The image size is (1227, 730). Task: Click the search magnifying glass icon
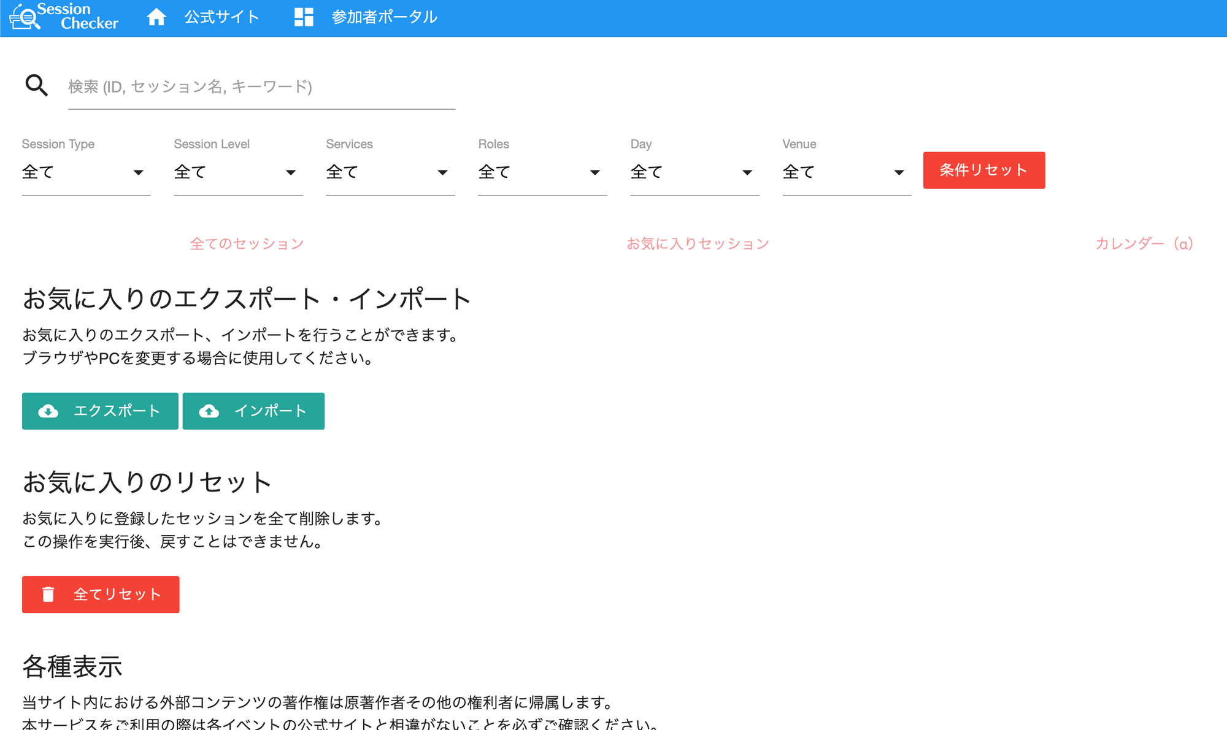[35, 85]
